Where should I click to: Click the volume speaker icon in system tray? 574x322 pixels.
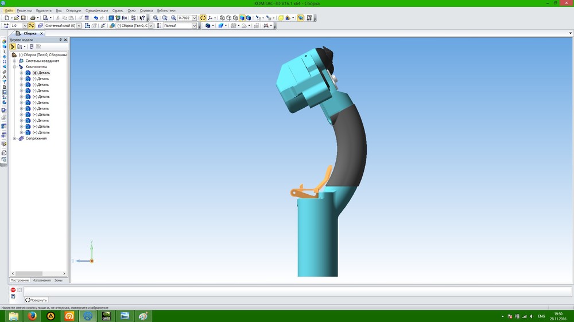(532, 316)
